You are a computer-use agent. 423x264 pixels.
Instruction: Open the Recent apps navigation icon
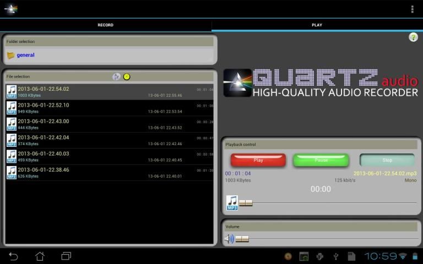66,256
